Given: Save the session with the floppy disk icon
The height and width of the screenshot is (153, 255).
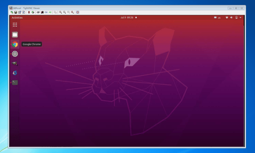Looking at the screenshot, I should tap(16, 12).
